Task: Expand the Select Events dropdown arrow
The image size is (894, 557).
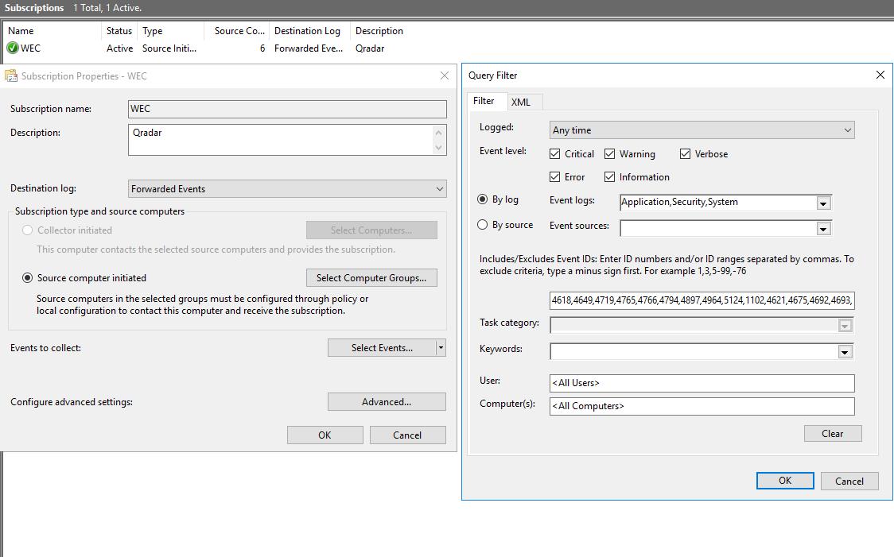Action: (x=441, y=347)
